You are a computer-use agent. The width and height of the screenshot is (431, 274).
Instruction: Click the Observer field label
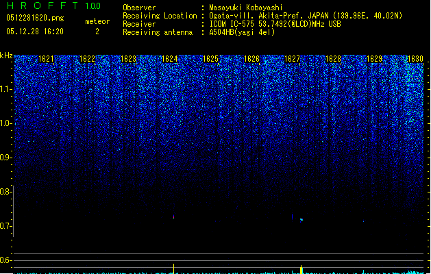139,8
